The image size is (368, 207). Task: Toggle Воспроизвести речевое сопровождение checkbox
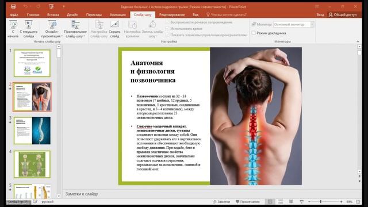(167, 22)
